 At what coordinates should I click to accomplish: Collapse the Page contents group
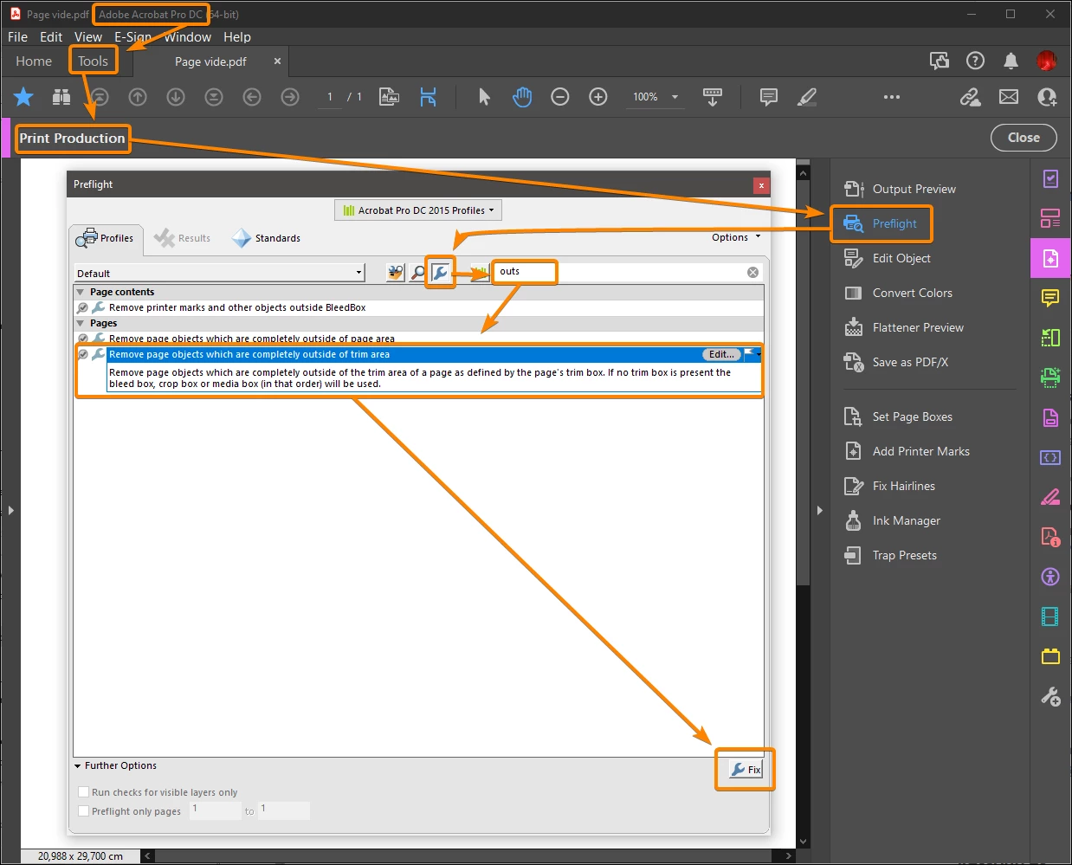pyautogui.click(x=81, y=292)
